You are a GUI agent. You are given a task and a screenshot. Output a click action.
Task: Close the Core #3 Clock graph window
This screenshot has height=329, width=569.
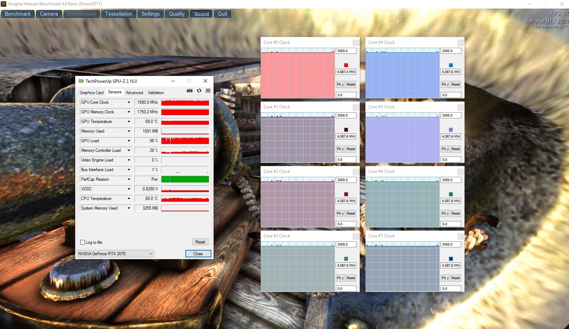[355, 236]
